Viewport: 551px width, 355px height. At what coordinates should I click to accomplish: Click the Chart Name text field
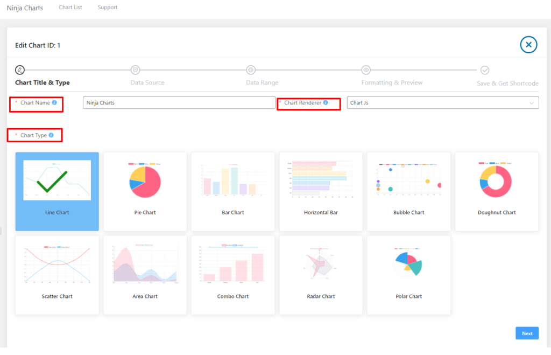179,102
